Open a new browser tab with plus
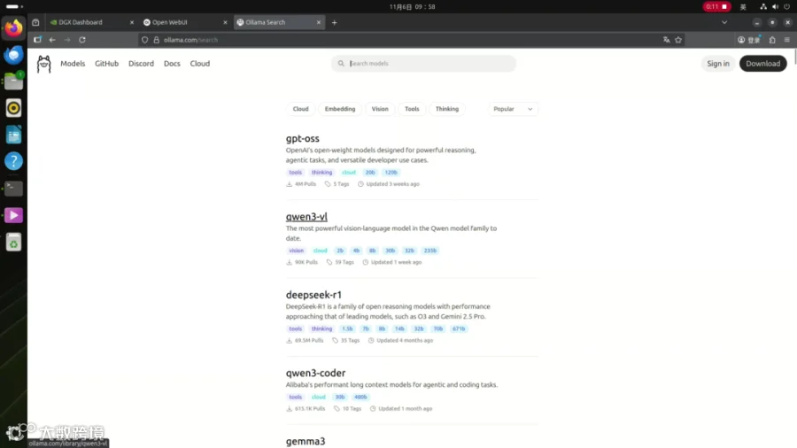The width and height of the screenshot is (797, 448). (x=335, y=22)
